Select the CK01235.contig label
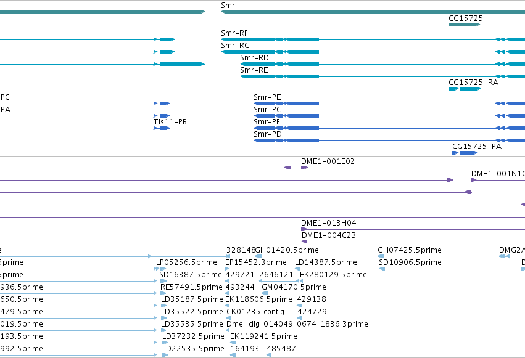 point(255,312)
